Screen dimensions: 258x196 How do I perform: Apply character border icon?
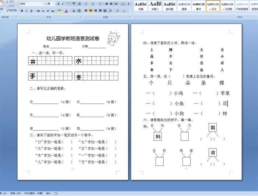pyautogui.click(x=79, y=4)
